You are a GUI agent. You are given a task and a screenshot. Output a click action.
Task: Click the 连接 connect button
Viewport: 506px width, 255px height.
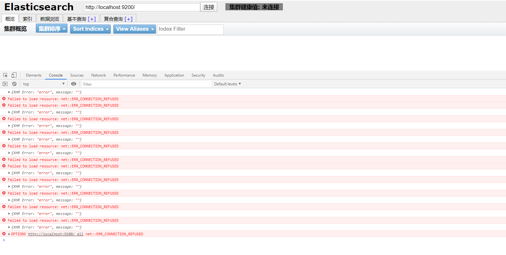(x=209, y=7)
